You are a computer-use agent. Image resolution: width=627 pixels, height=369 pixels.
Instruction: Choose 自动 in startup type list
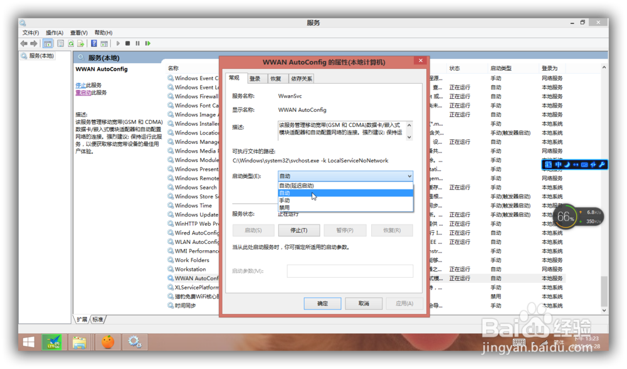345,193
